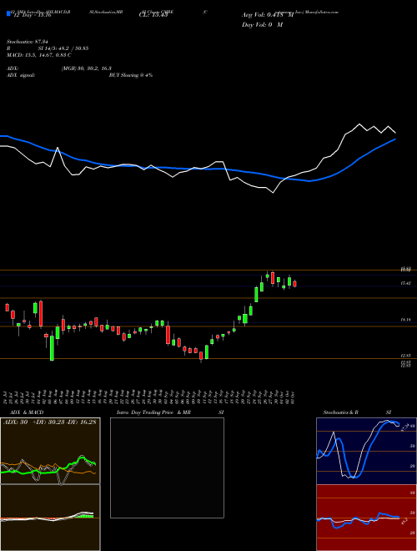Click the blue 12 Day SMA legend square

[9, 13]
